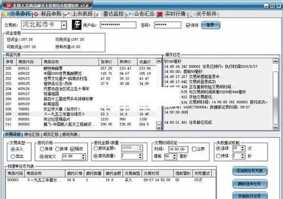This screenshot has width=283, height=199.
Task: Click the 委托金额 stepper showing 10000
Action: [x=132, y=148]
